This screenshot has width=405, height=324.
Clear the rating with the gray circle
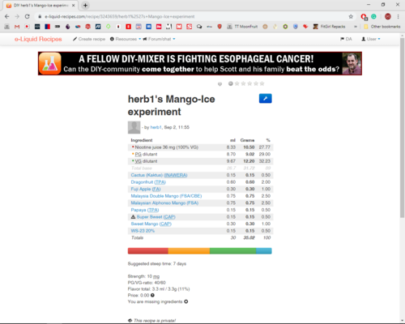[x=231, y=83]
